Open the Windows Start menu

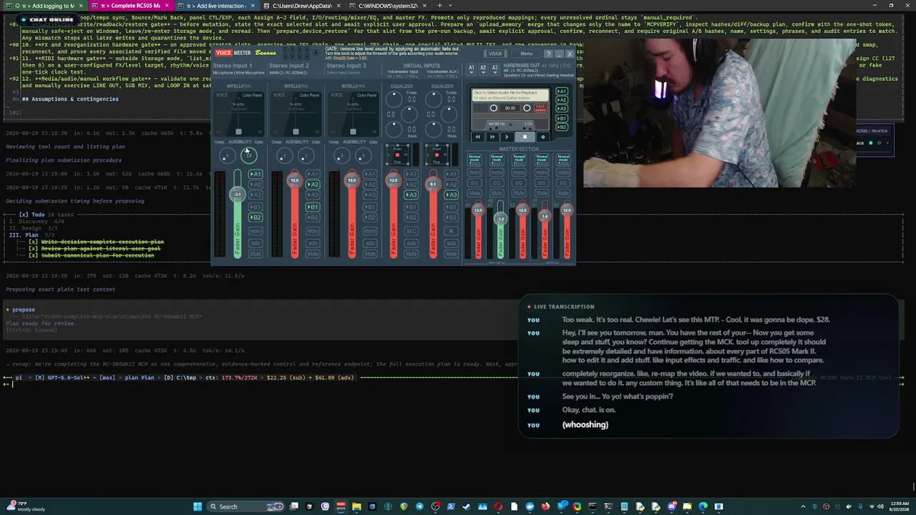(198, 506)
